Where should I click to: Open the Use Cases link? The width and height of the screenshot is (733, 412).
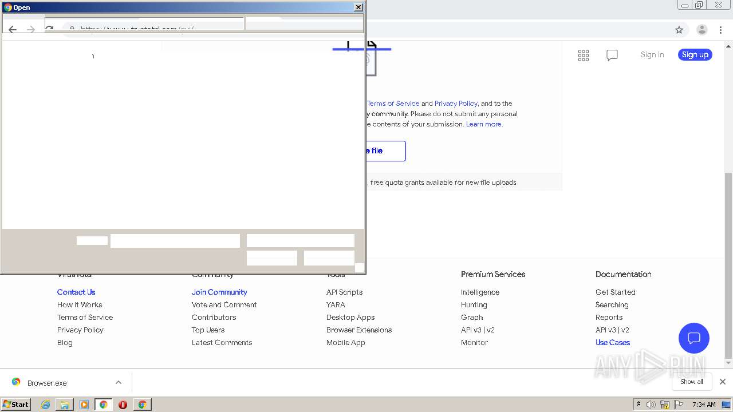[x=613, y=343]
